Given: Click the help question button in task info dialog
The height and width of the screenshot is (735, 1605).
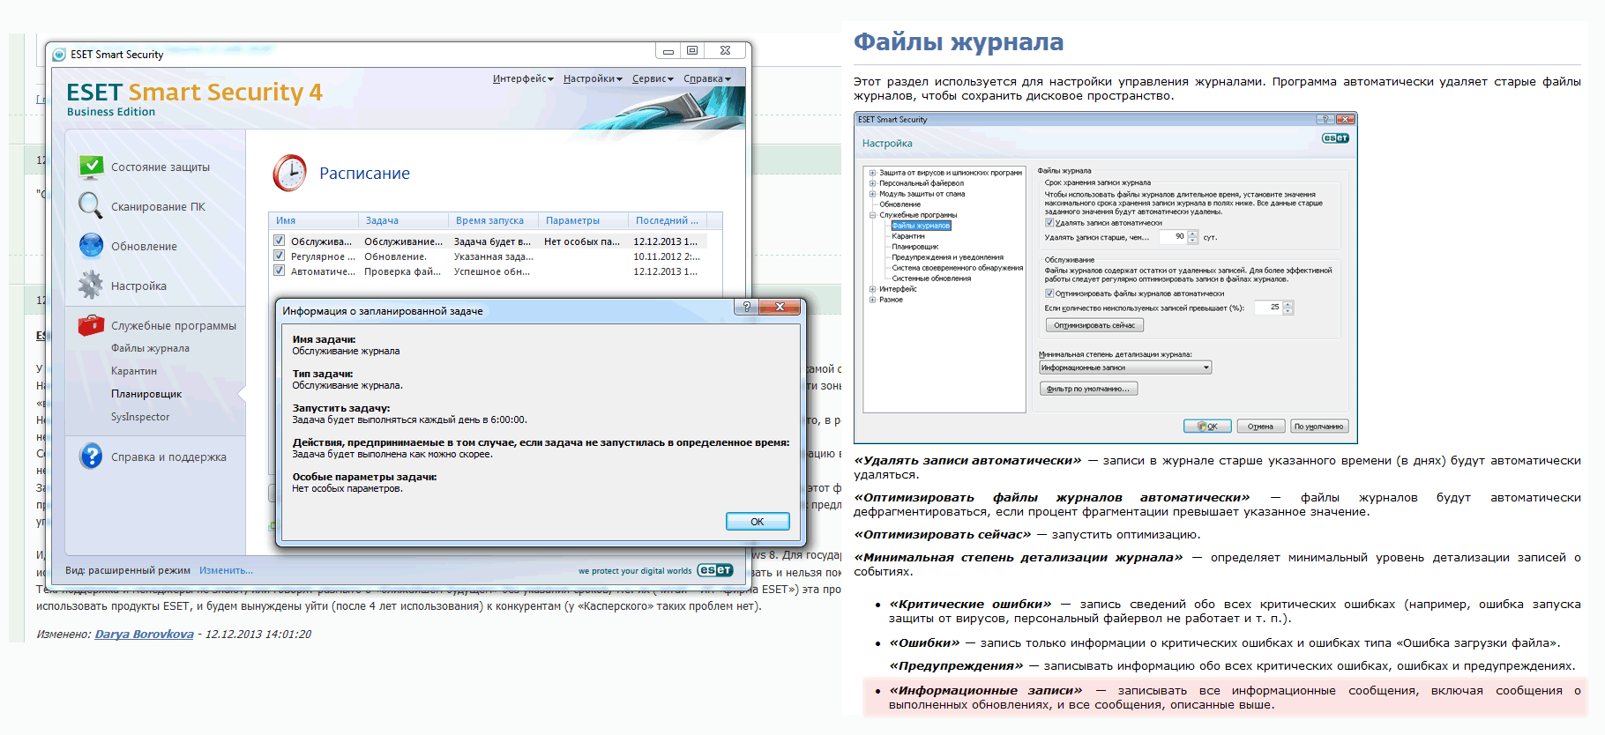Looking at the screenshot, I should (x=746, y=307).
